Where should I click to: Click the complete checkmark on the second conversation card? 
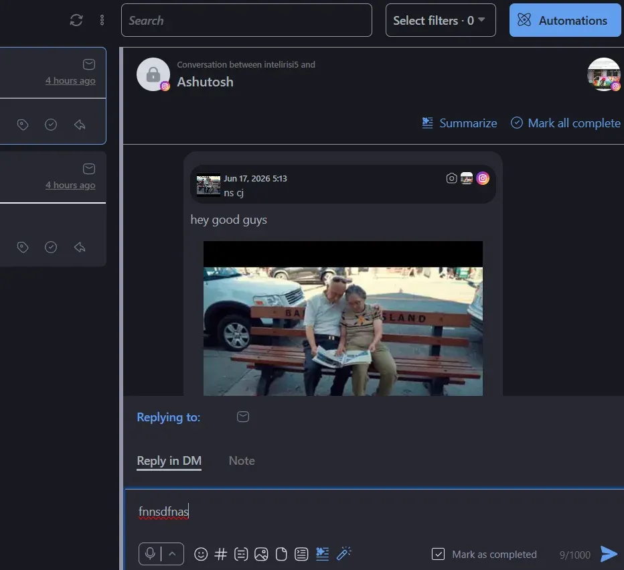pos(50,247)
